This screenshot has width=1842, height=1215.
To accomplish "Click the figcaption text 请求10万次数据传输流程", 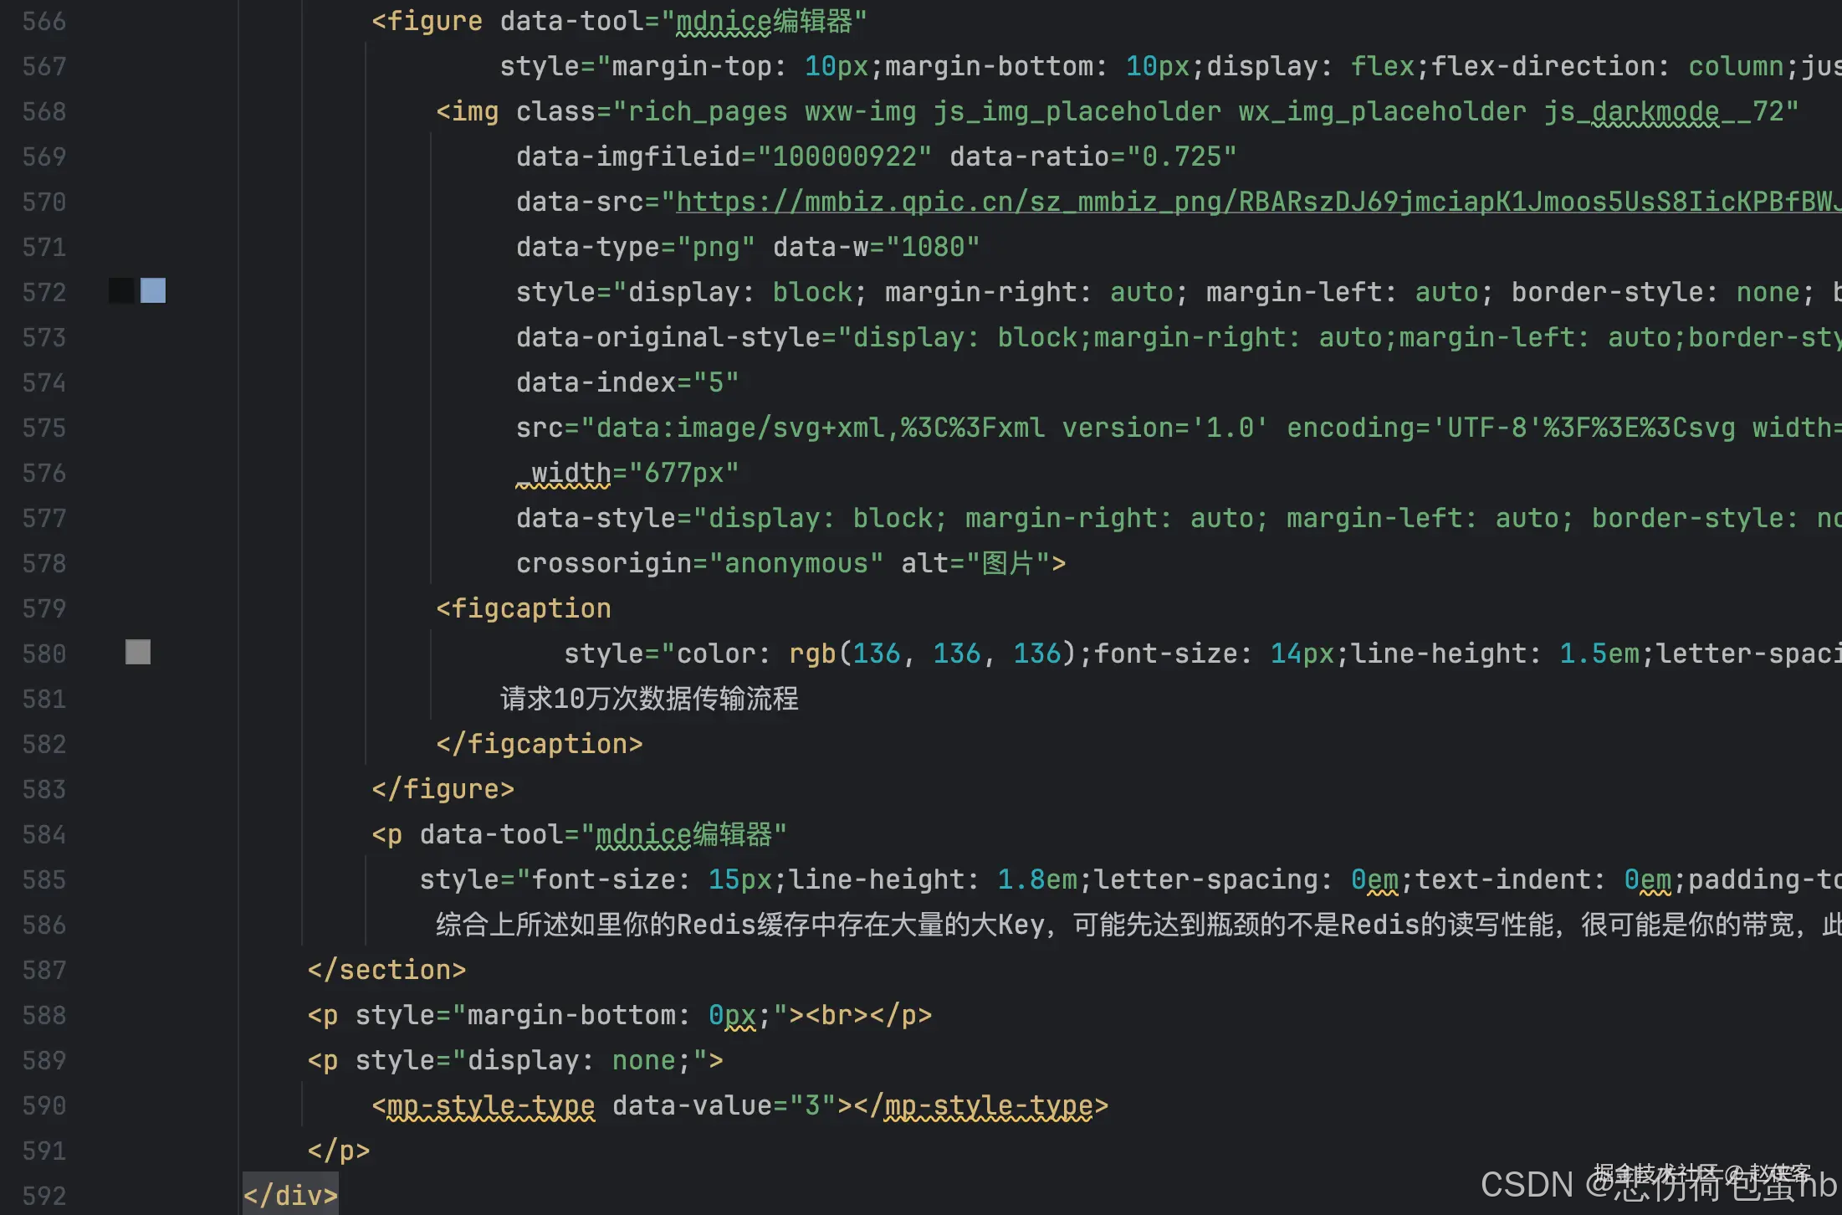I will coord(648,699).
